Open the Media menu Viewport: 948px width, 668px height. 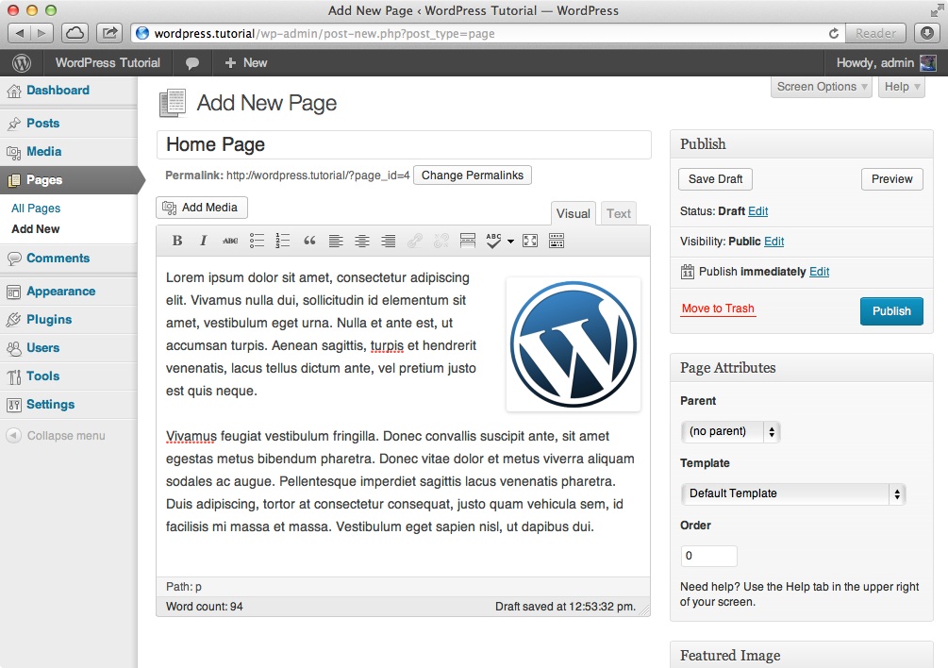tap(44, 152)
